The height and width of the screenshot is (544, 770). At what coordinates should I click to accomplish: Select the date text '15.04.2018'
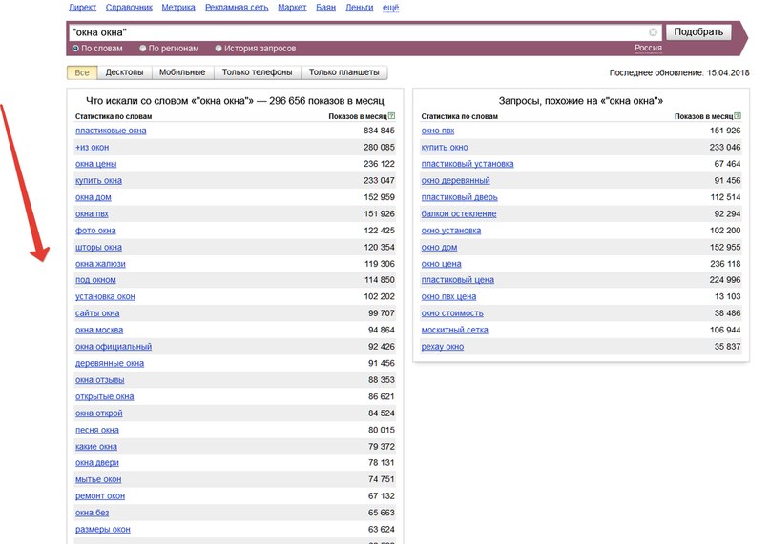click(728, 72)
